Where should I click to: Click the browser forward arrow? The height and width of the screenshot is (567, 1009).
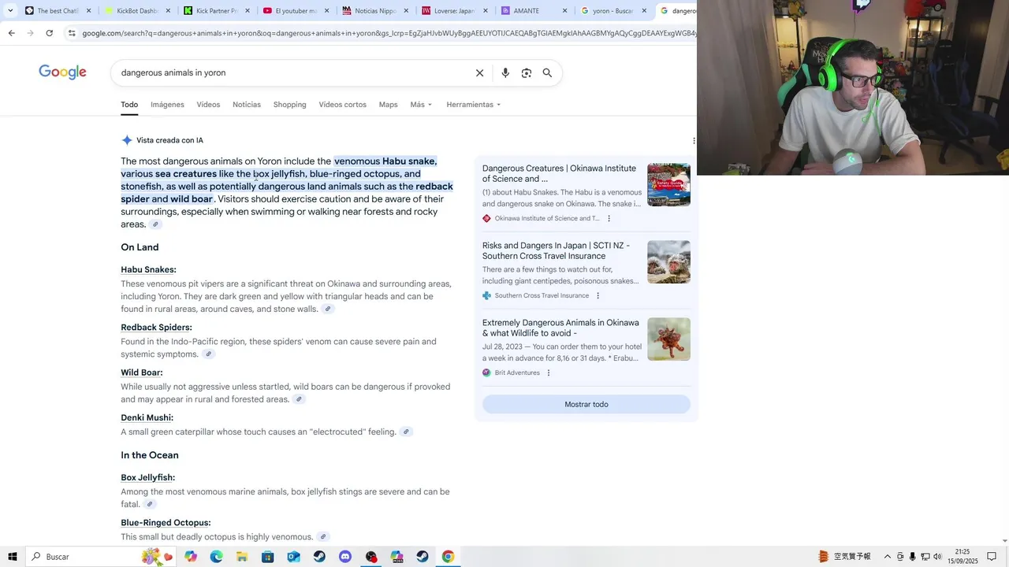click(x=30, y=33)
